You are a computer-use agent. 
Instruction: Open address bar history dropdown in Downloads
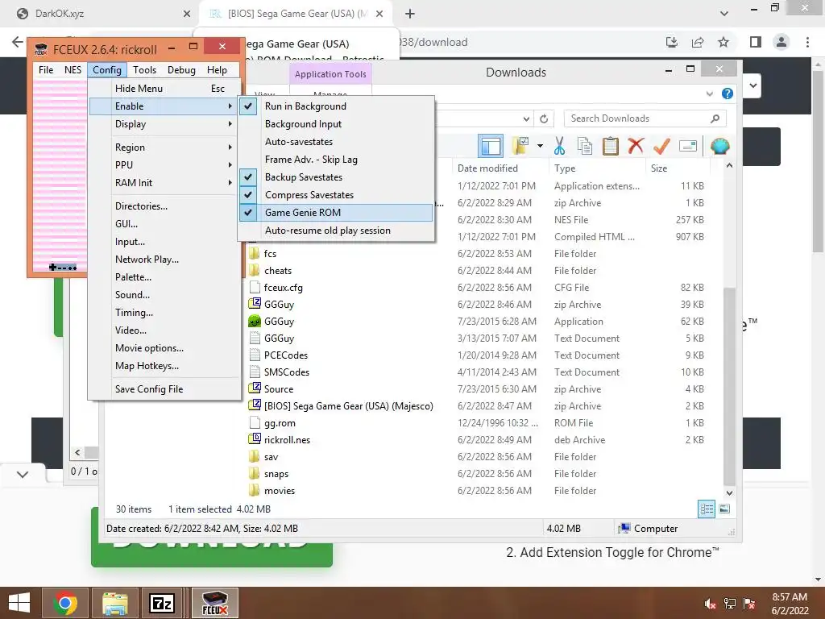pos(526,118)
